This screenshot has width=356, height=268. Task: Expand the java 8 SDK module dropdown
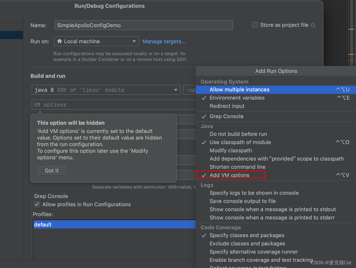click(x=106, y=90)
